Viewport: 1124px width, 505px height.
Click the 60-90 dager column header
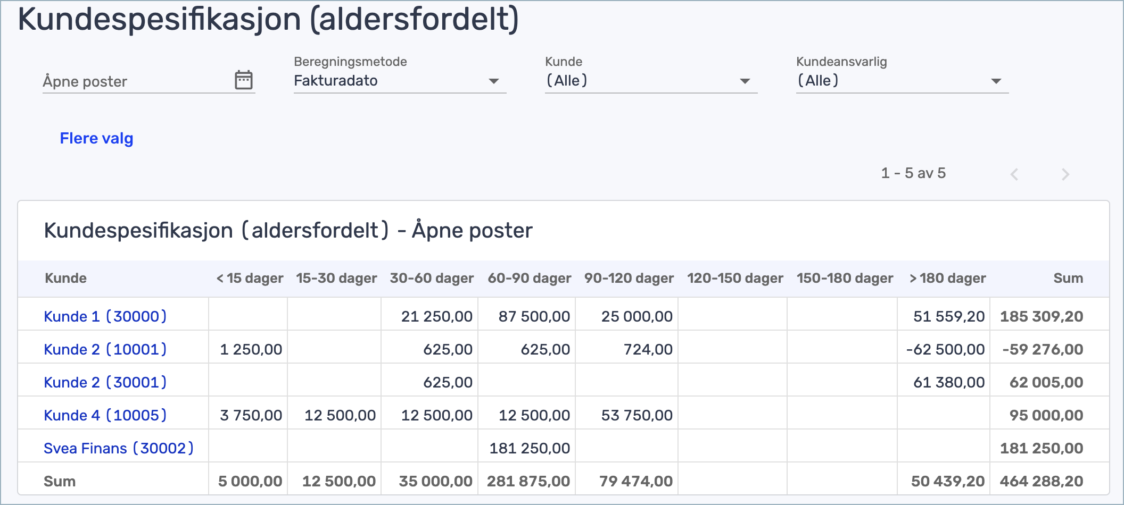[530, 278]
